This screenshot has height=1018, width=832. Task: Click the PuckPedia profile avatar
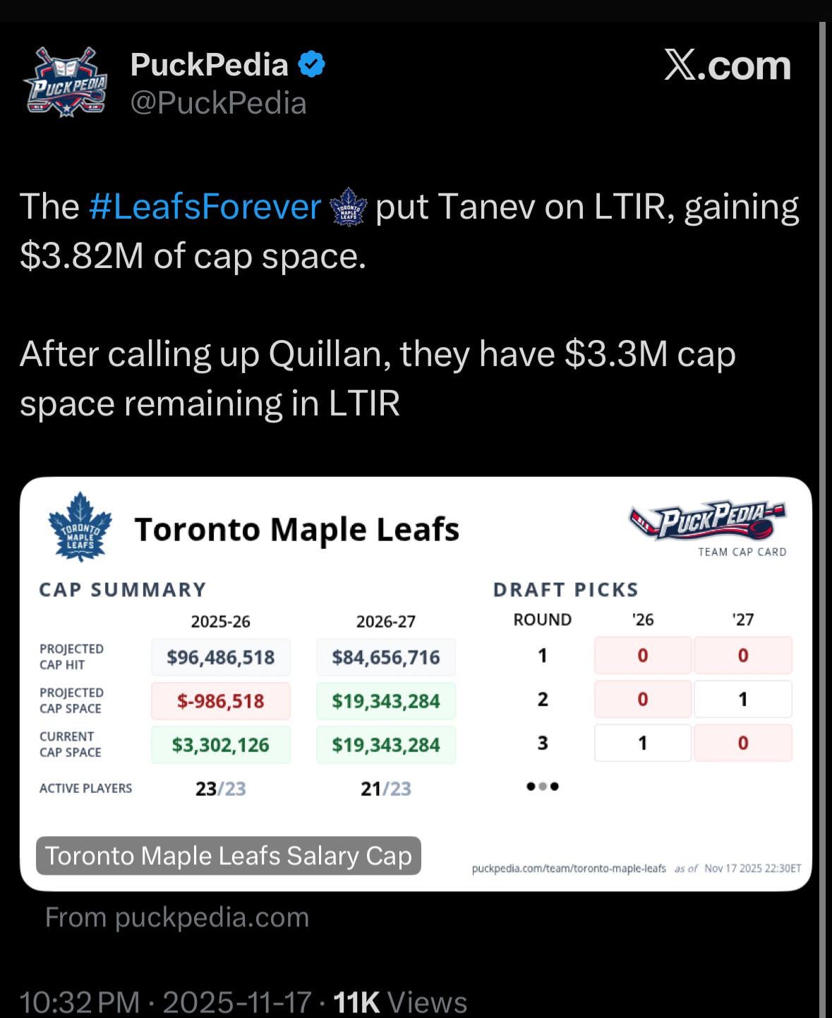coord(66,82)
